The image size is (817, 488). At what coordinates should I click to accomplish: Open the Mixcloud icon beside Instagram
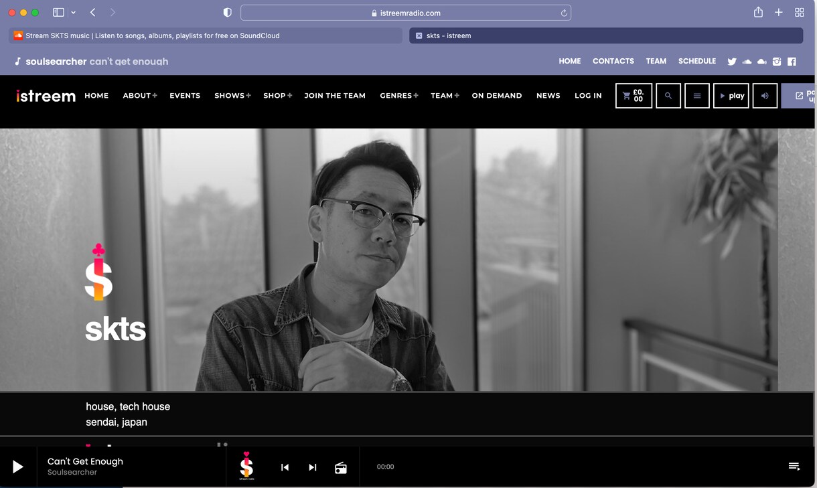761,62
